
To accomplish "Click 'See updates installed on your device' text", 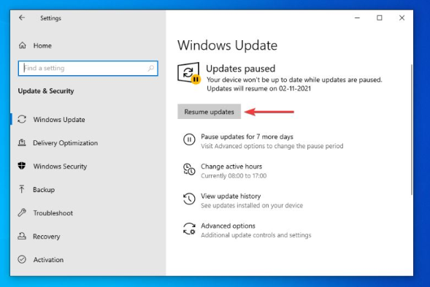I will tap(252, 205).
